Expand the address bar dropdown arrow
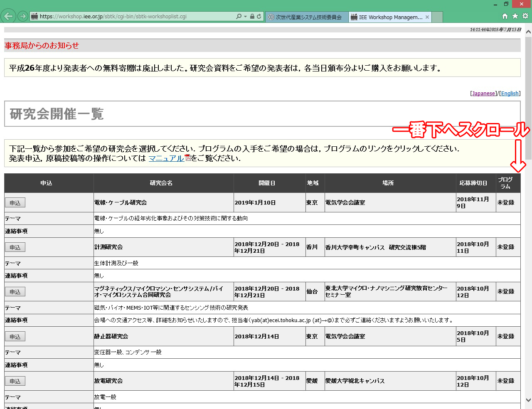 (245, 16)
